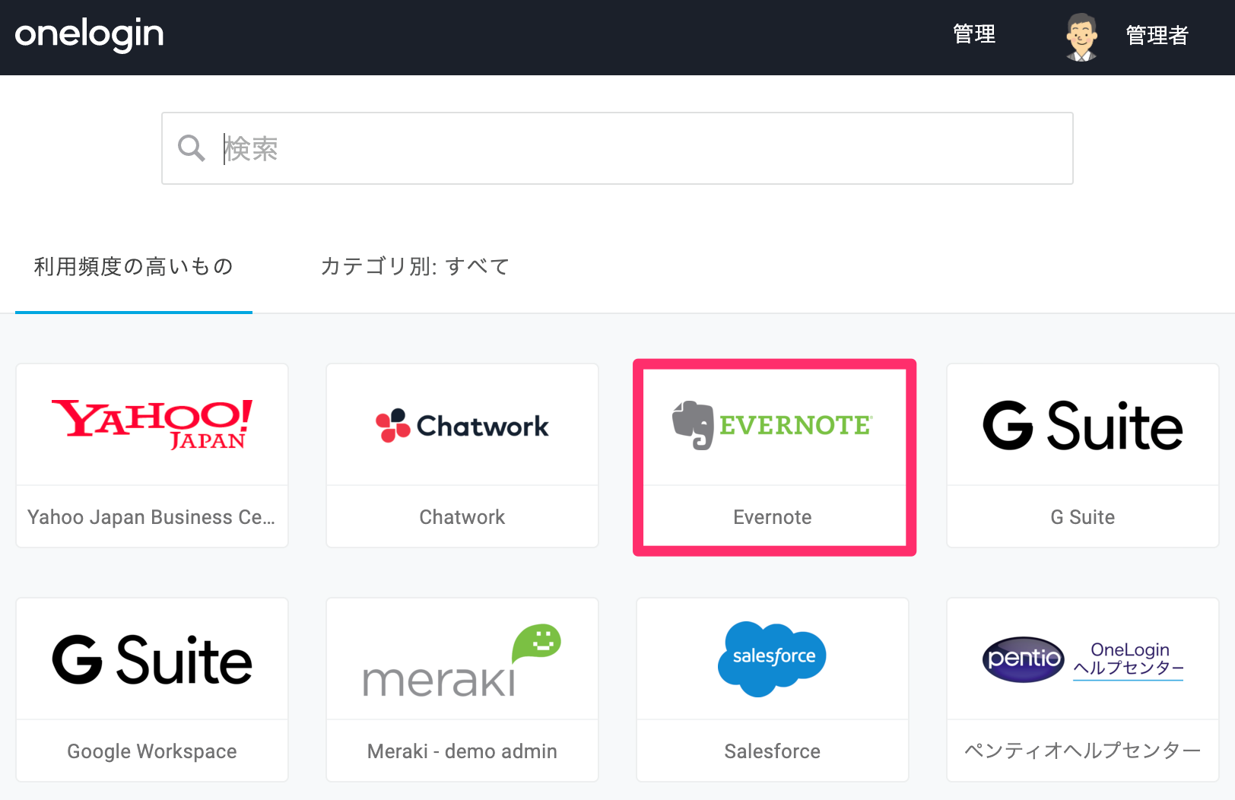Click the Yahoo Japan Business Ce... label

click(x=151, y=517)
